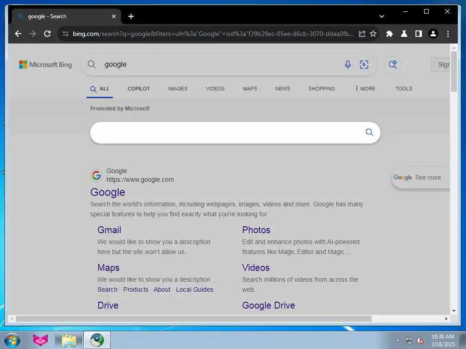Open the Drive sitelink
The image size is (466, 349).
[x=108, y=305]
